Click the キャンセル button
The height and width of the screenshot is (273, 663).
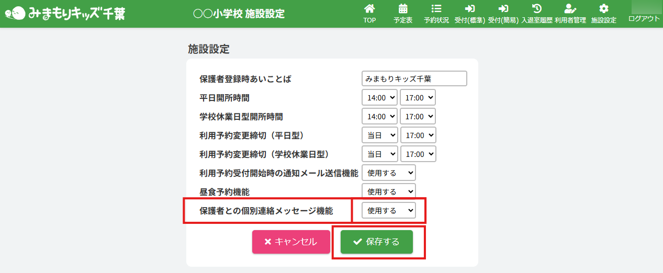[x=291, y=242]
